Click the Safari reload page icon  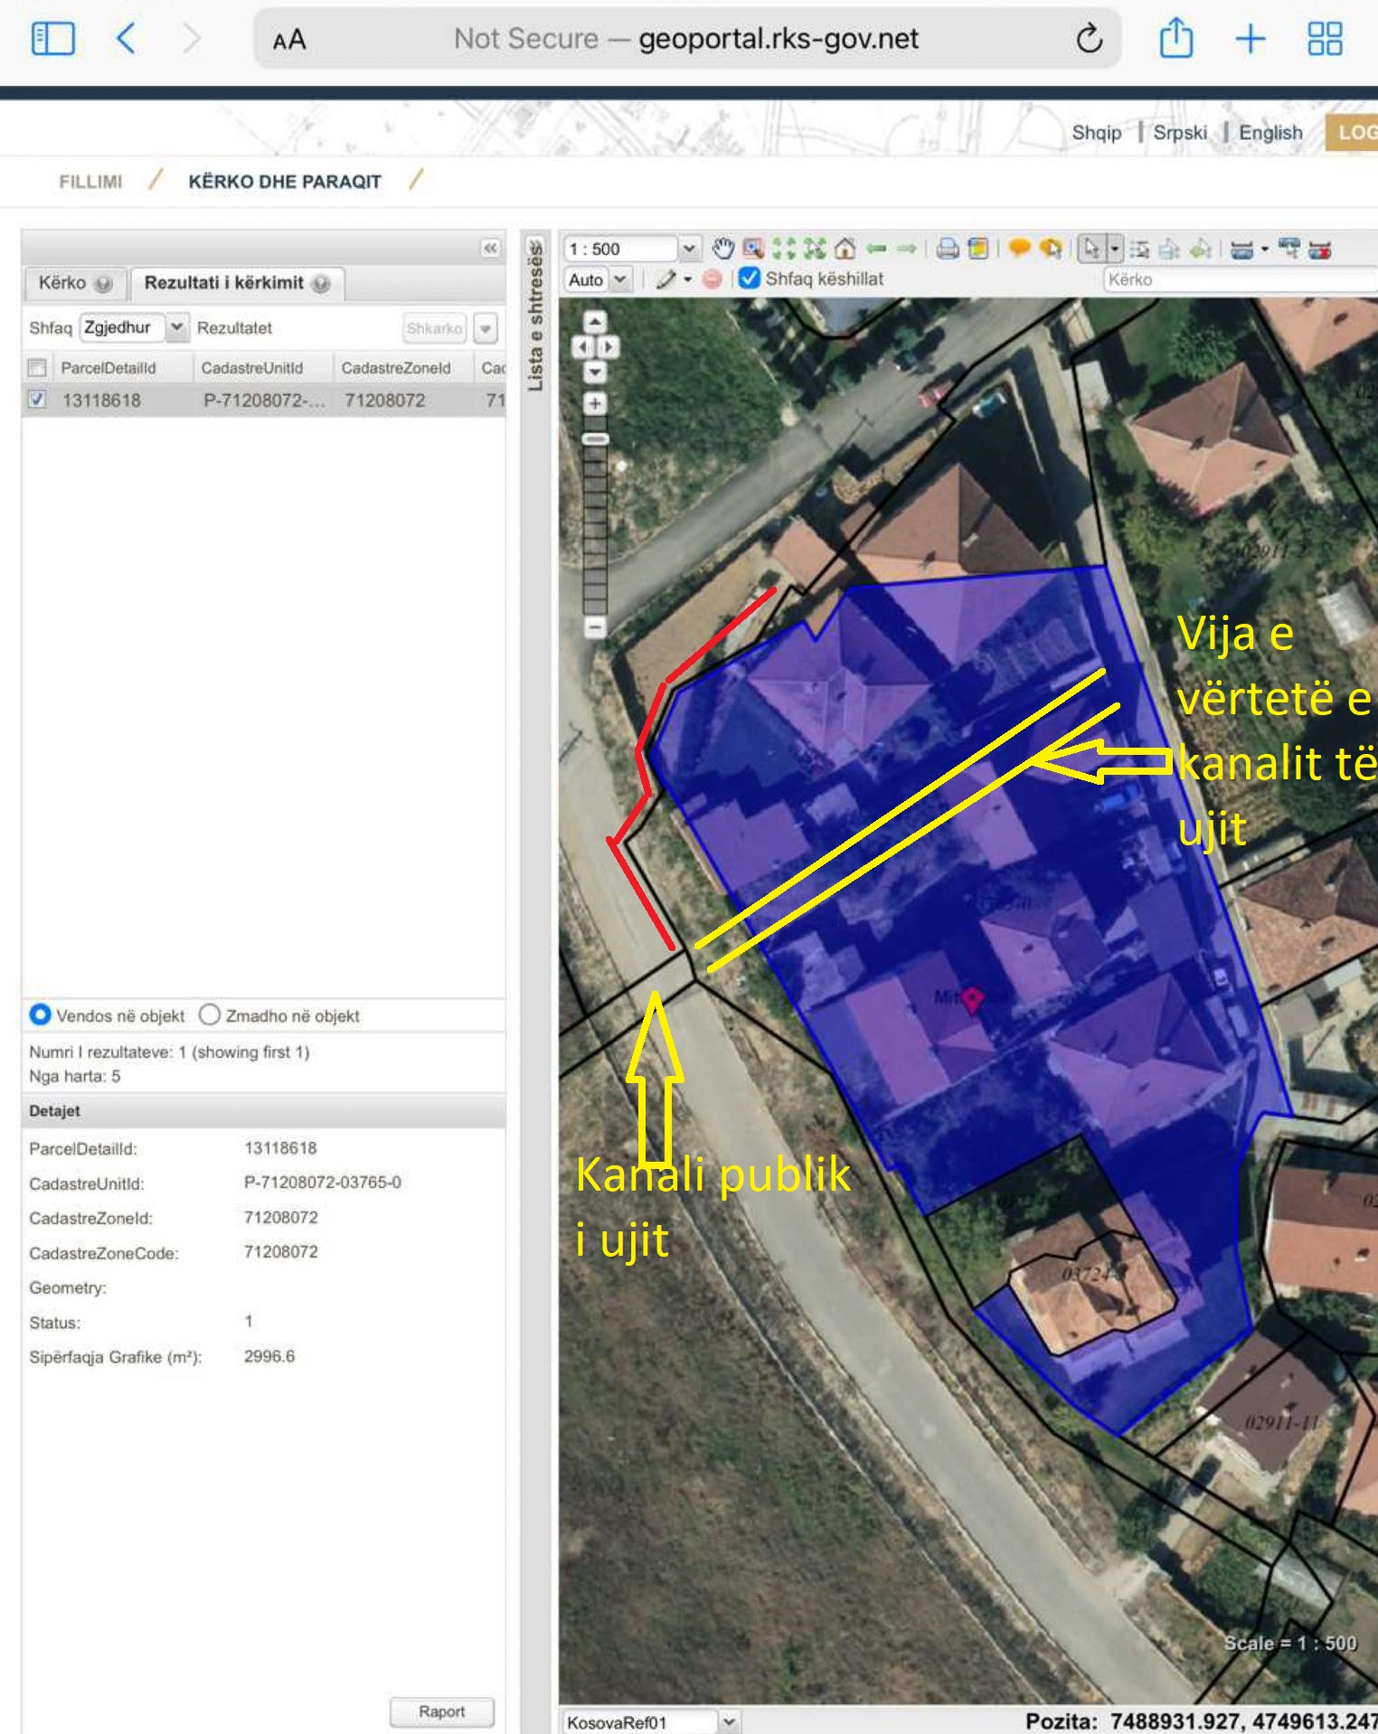pos(1090,39)
